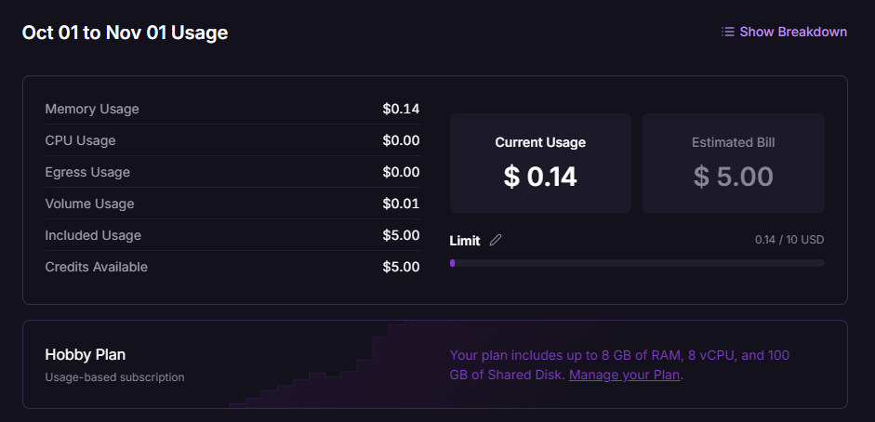Viewport: 875px width, 422px height.
Task: Click the Memory Usage row
Action: pos(232,109)
